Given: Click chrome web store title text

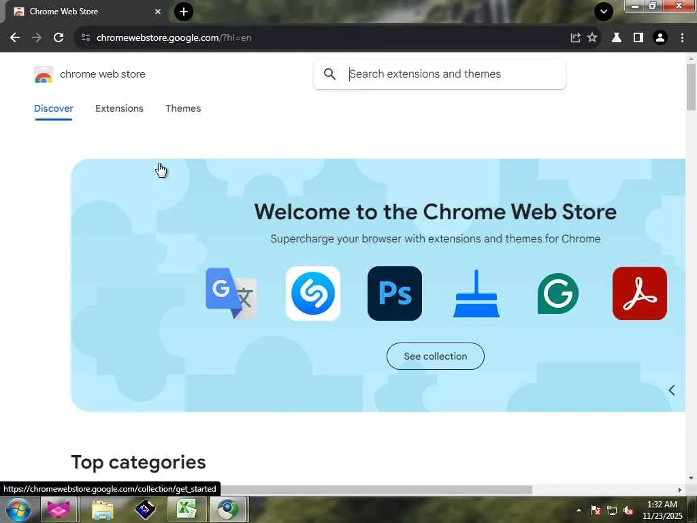Looking at the screenshot, I should point(103,74).
